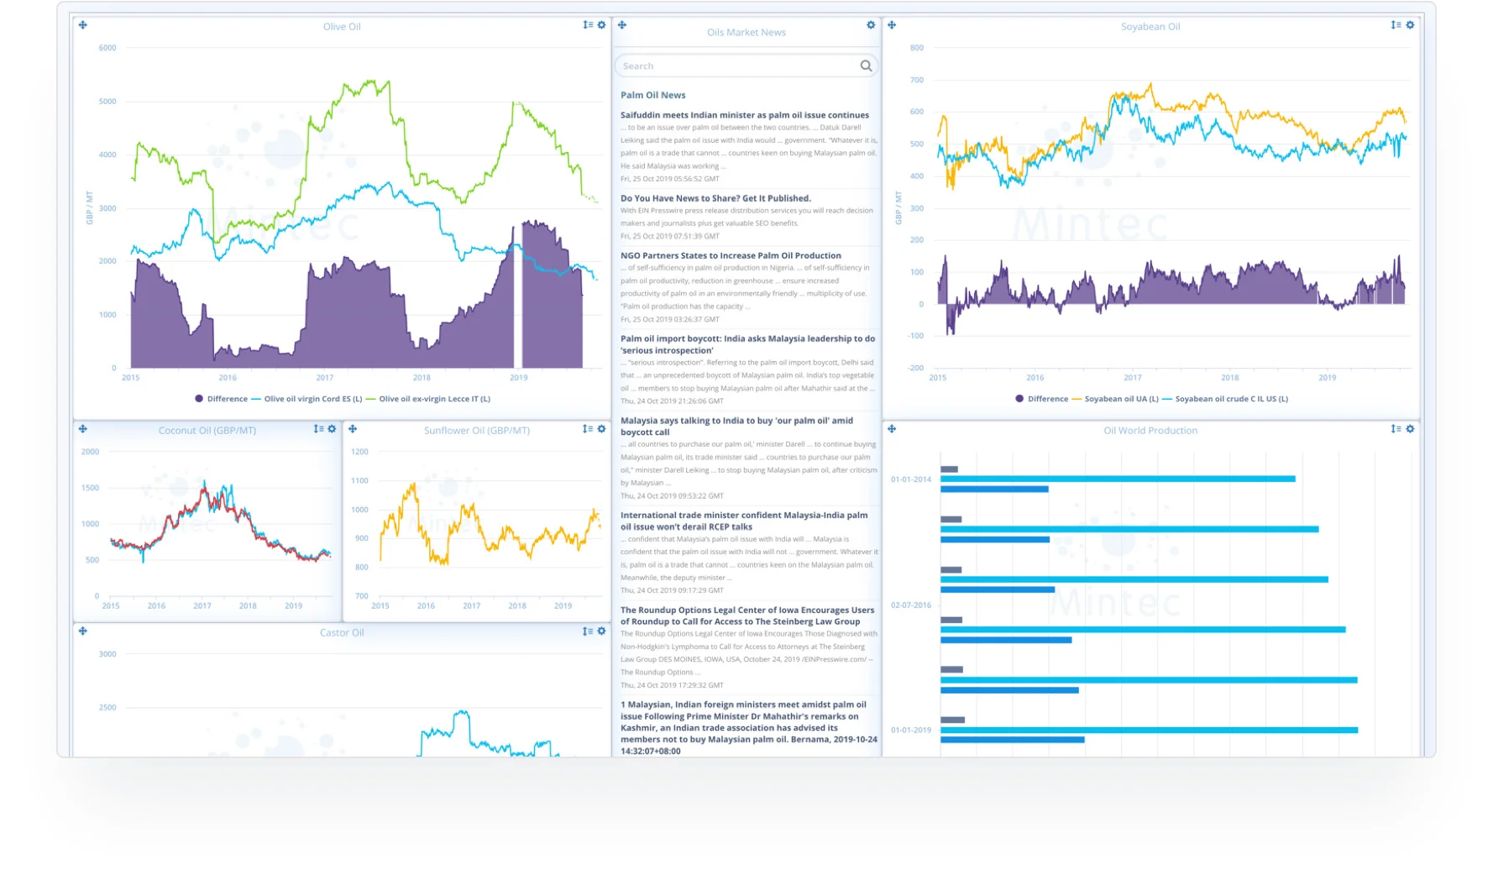Toggle the Difference series in Soyabean Oil legend

pos(1042,399)
